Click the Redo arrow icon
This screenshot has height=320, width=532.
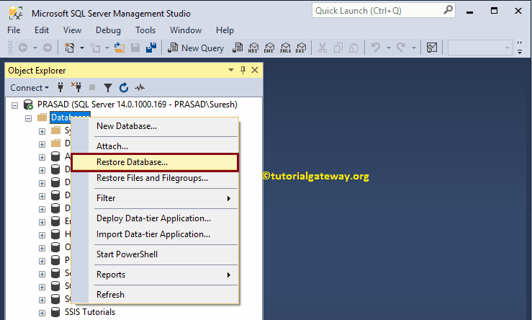401,48
